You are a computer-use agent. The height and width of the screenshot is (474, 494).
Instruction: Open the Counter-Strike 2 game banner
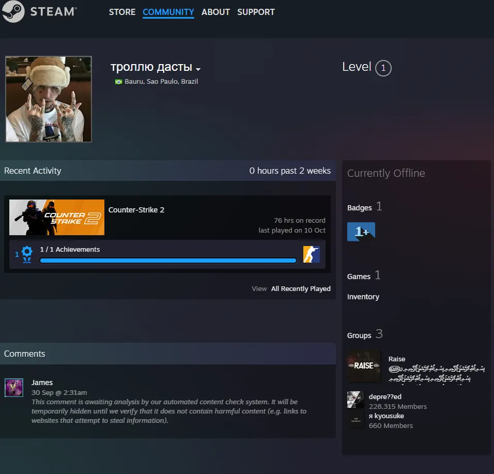57,217
